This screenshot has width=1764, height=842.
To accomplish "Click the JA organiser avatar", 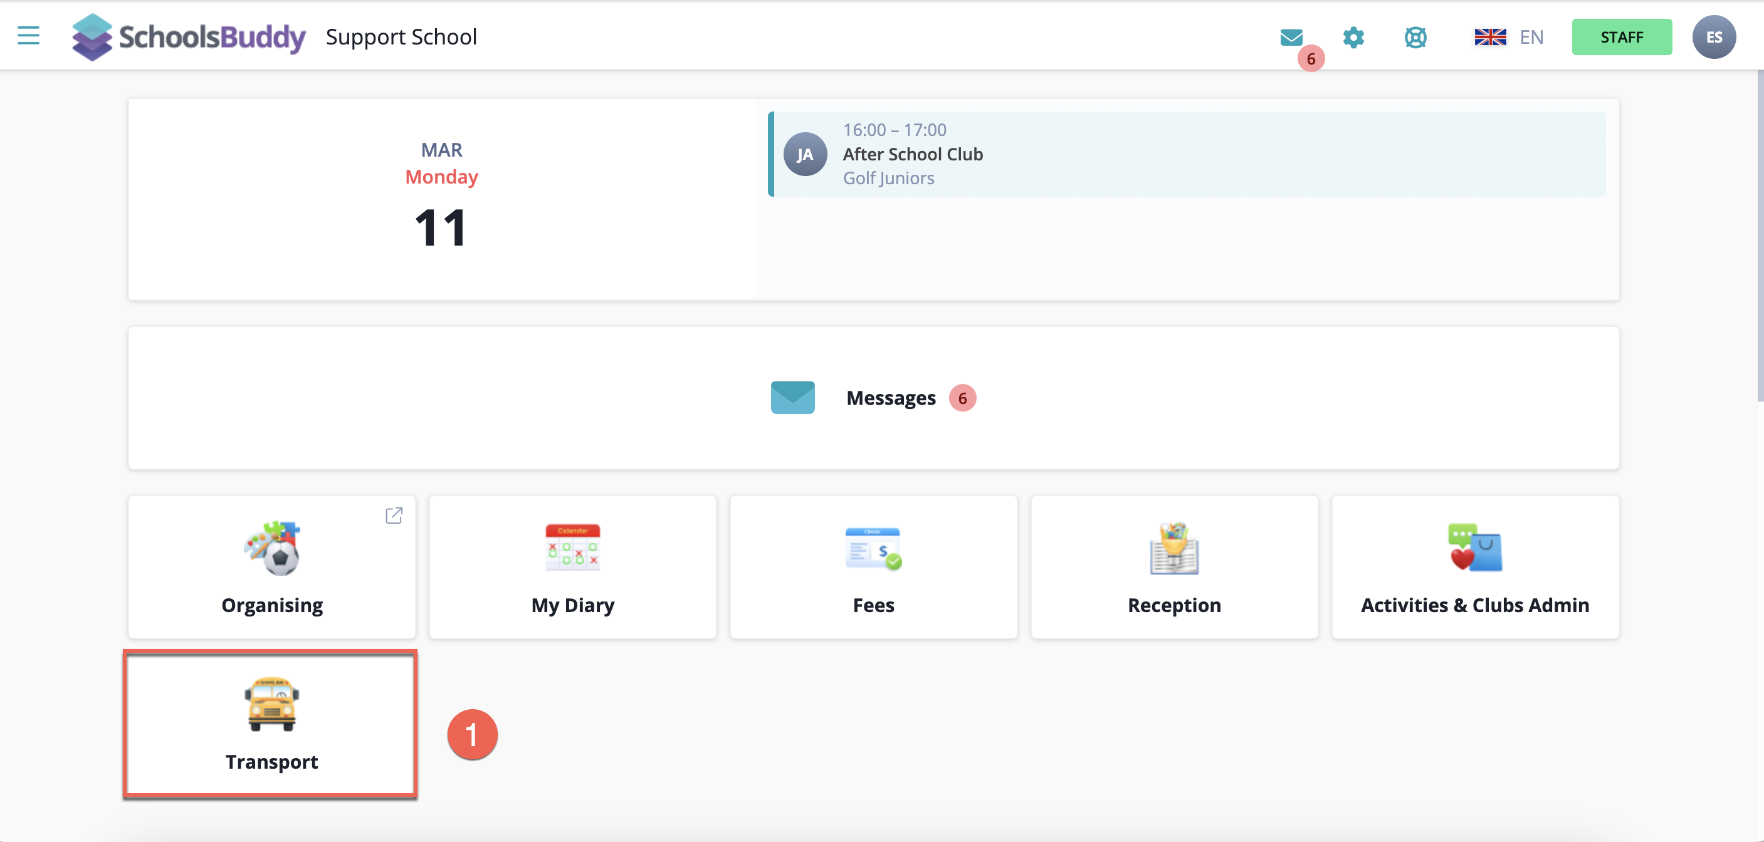I will coord(805,155).
